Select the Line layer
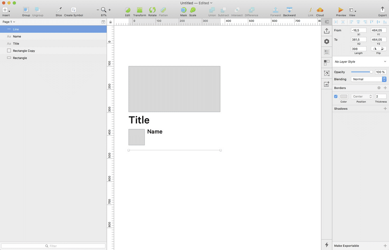This screenshot has width=389, height=250. [53, 29]
